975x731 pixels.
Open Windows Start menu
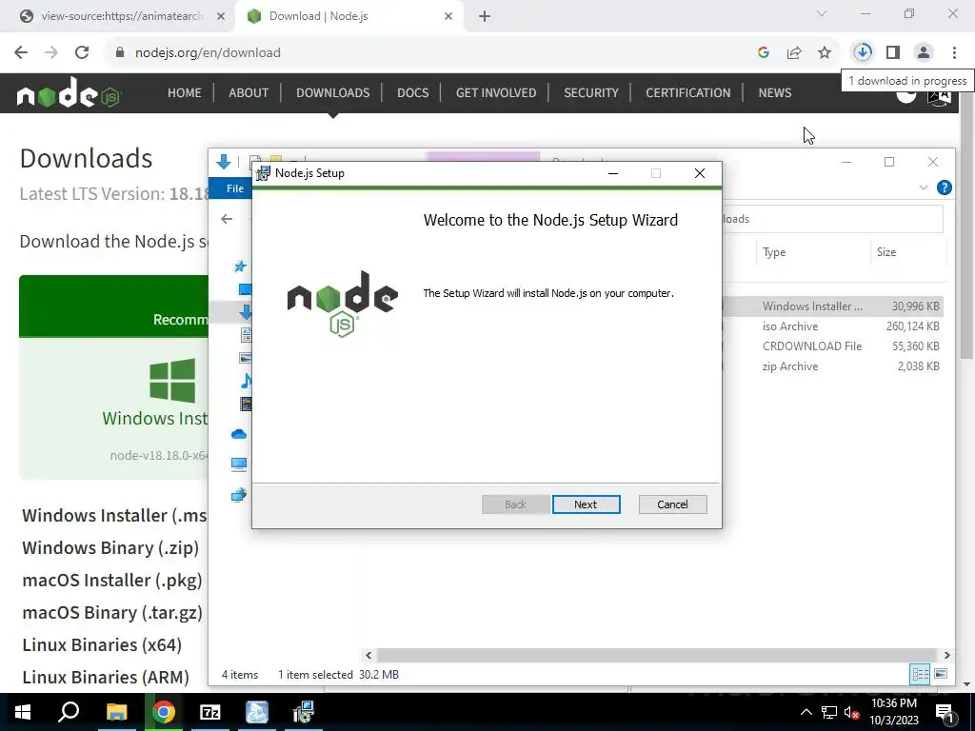tap(23, 712)
